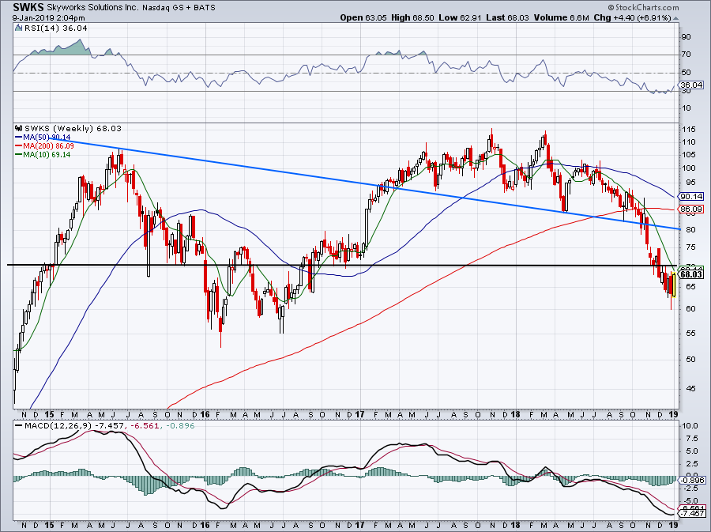Click the bold 68.03 price tag on right axis
Screen dimensions: 711x532
(692, 274)
